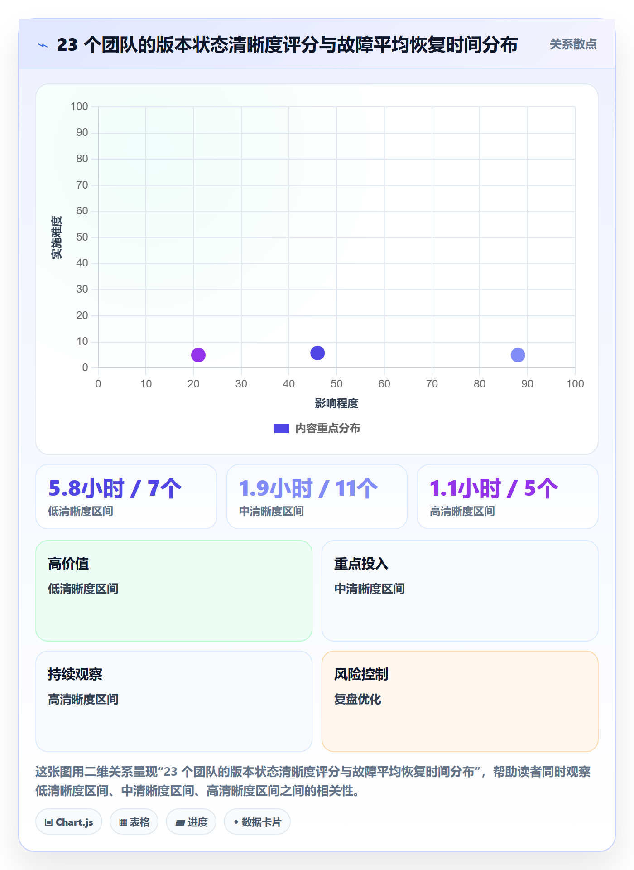Image resolution: width=634 pixels, height=870 pixels.
Task: Select the "1.9小时 / 11个" stat value
Action: click(308, 488)
